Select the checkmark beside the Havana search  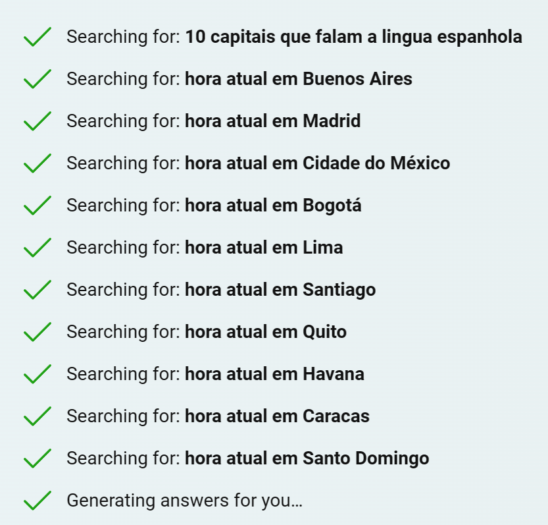[37, 374]
